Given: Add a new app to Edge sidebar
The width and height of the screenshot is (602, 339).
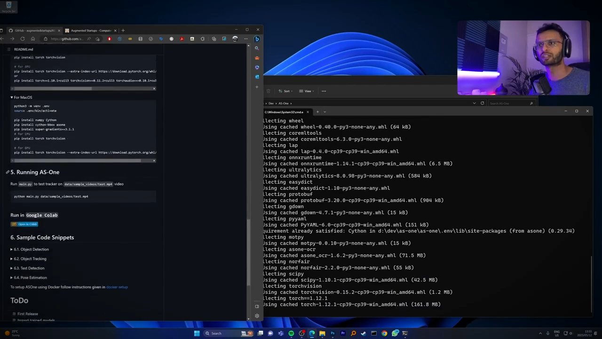Looking at the screenshot, I should click(x=257, y=87).
